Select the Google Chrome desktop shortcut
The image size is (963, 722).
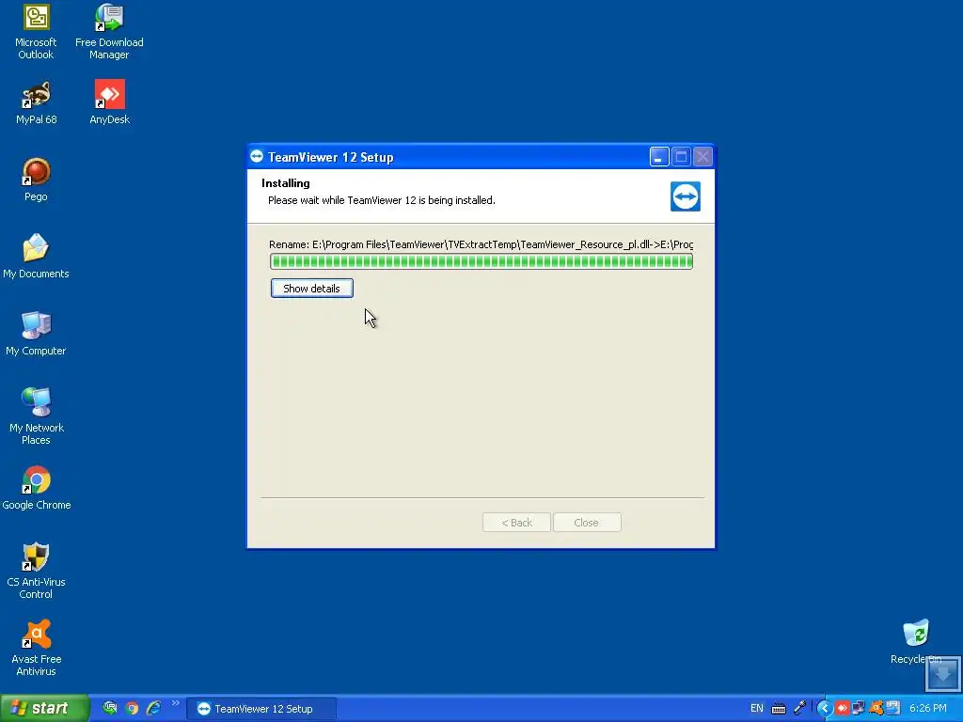click(x=36, y=488)
